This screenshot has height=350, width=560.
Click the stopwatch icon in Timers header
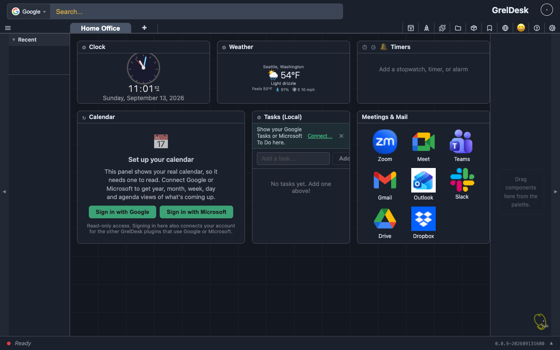364,47
